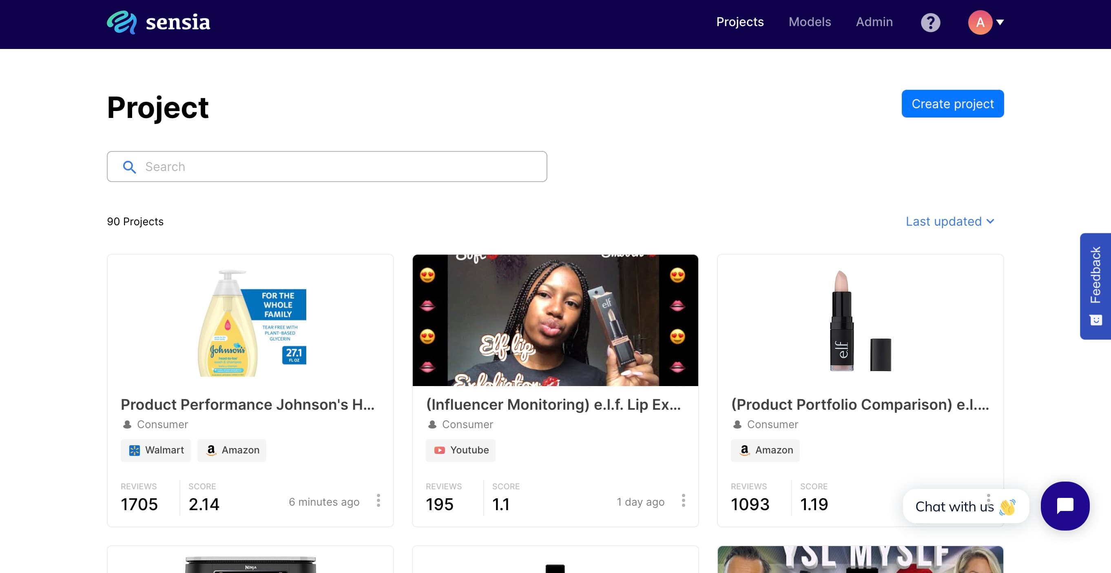Click Amazon logo icon on Portfolio card

click(x=744, y=451)
